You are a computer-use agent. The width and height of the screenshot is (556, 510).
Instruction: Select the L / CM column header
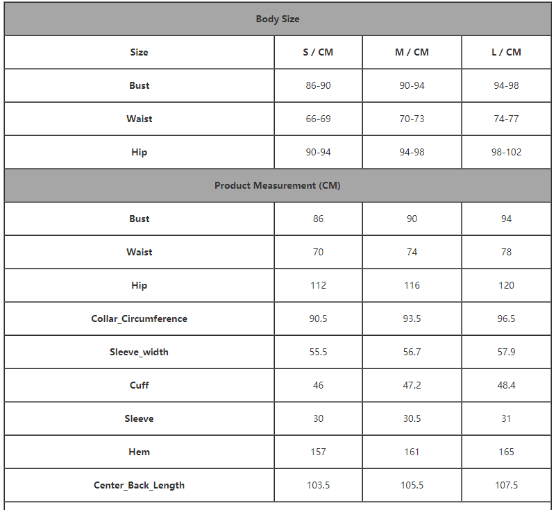506,52
